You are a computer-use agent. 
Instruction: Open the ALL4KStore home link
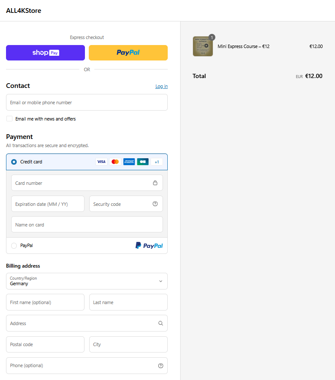click(x=24, y=11)
